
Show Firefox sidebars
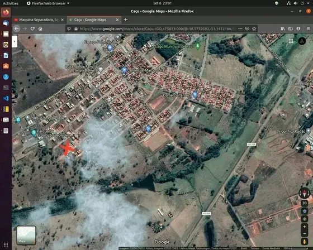[x=291, y=28]
